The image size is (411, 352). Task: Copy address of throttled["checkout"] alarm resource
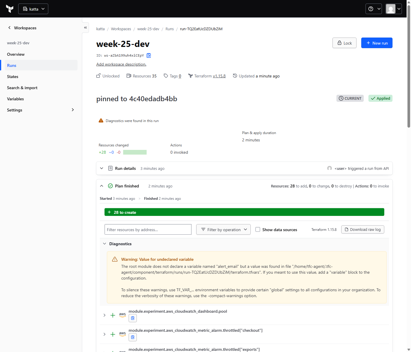(133, 337)
